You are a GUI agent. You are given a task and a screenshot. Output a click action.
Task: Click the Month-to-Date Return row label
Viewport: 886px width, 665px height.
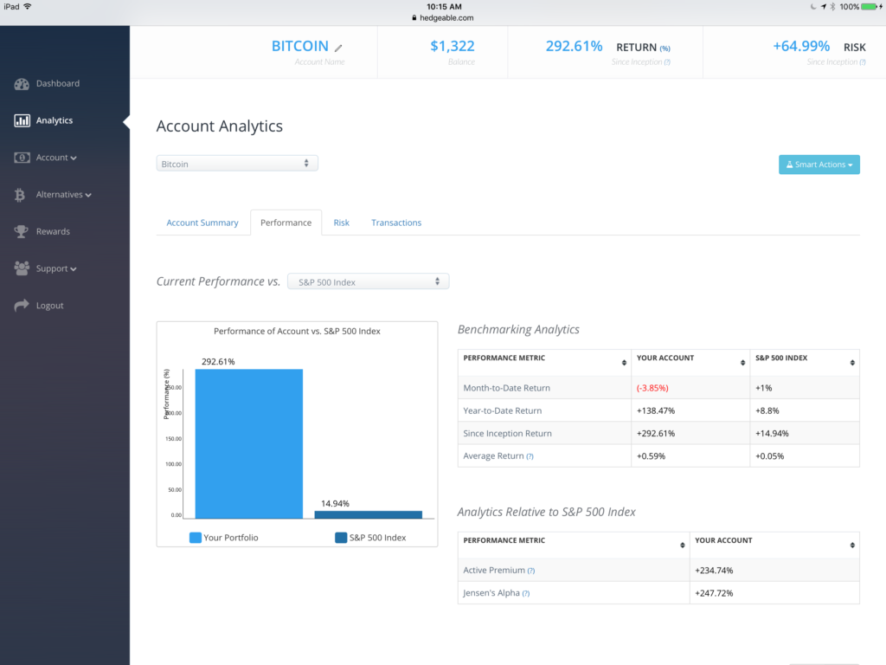pos(507,388)
